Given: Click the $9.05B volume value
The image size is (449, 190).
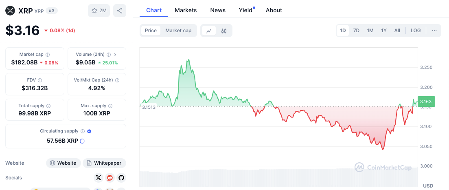Looking at the screenshot, I should pyautogui.click(x=85, y=62).
